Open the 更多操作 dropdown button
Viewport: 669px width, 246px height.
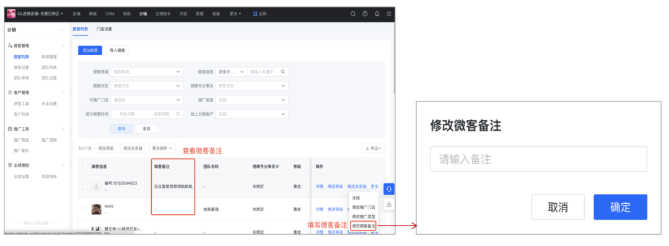(162, 148)
